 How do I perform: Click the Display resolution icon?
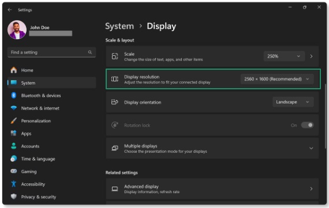(x=115, y=79)
